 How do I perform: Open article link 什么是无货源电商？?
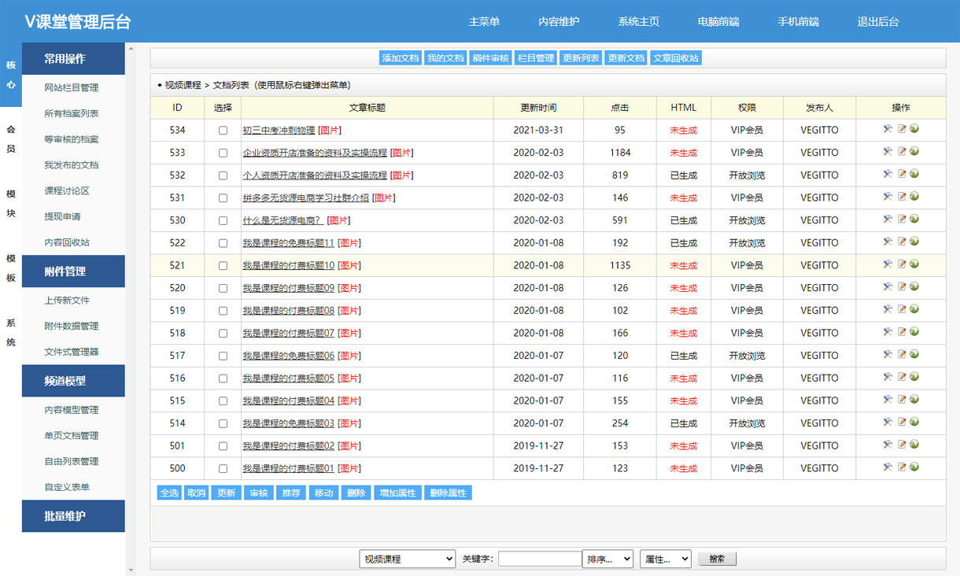click(x=282, y=220)
